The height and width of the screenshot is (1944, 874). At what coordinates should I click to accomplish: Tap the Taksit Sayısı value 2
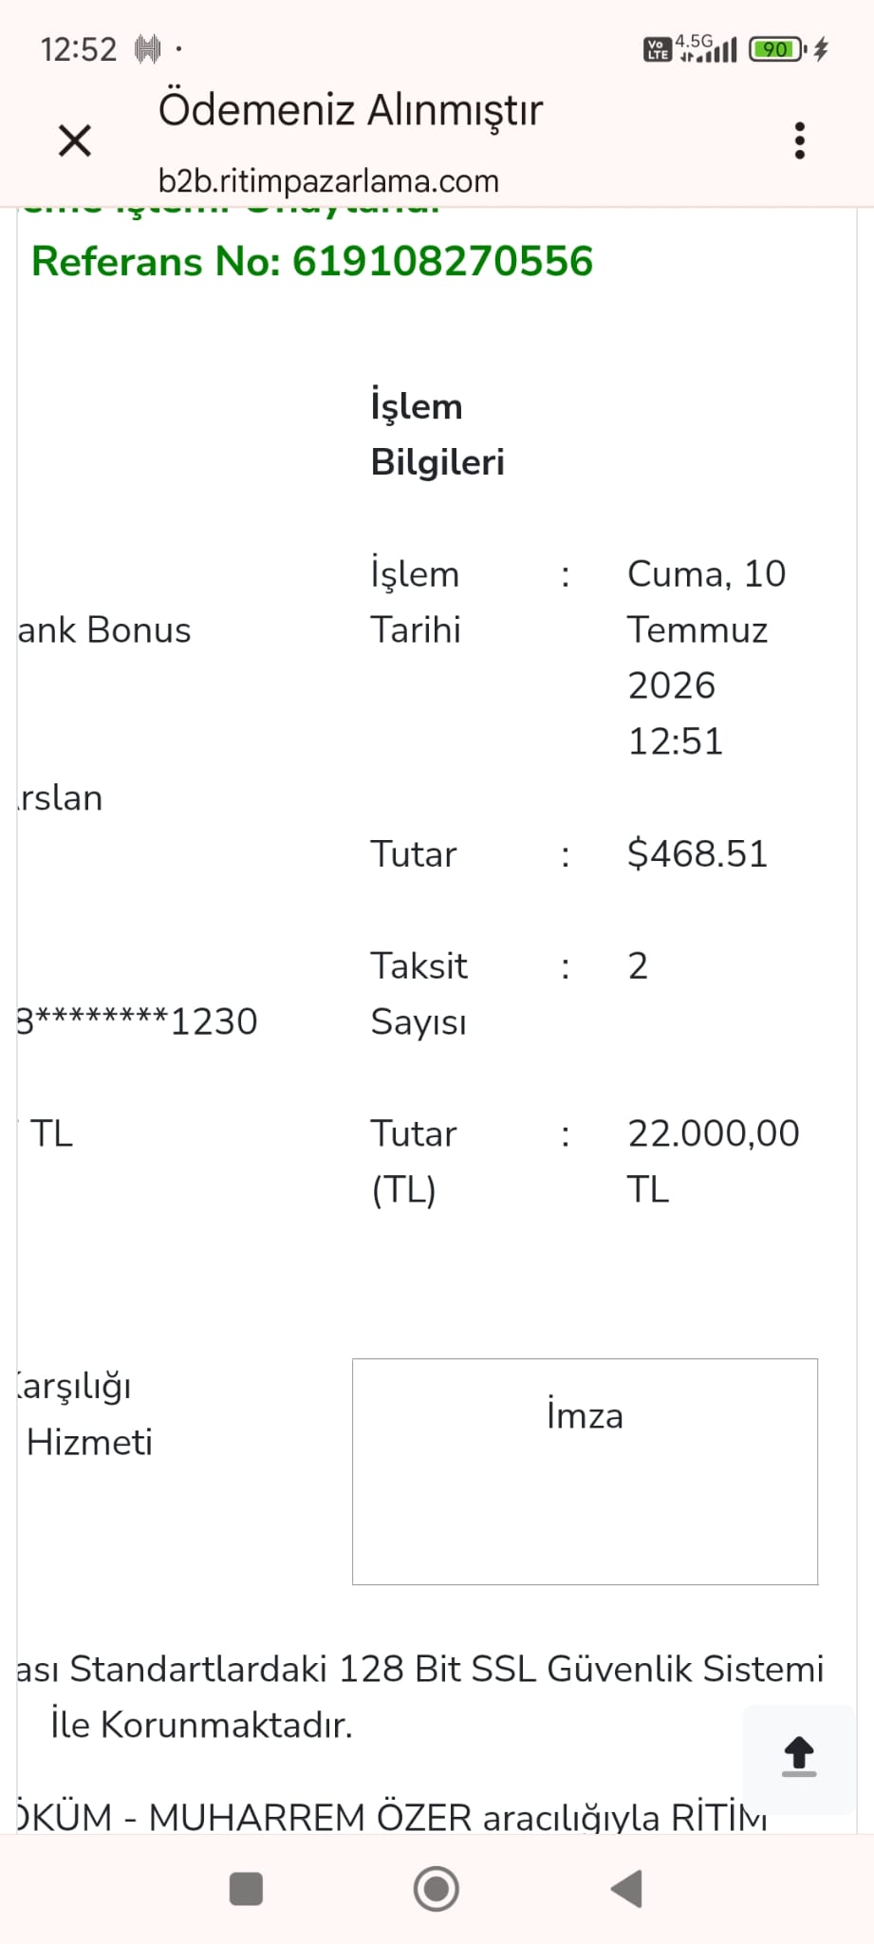point(638,966)
